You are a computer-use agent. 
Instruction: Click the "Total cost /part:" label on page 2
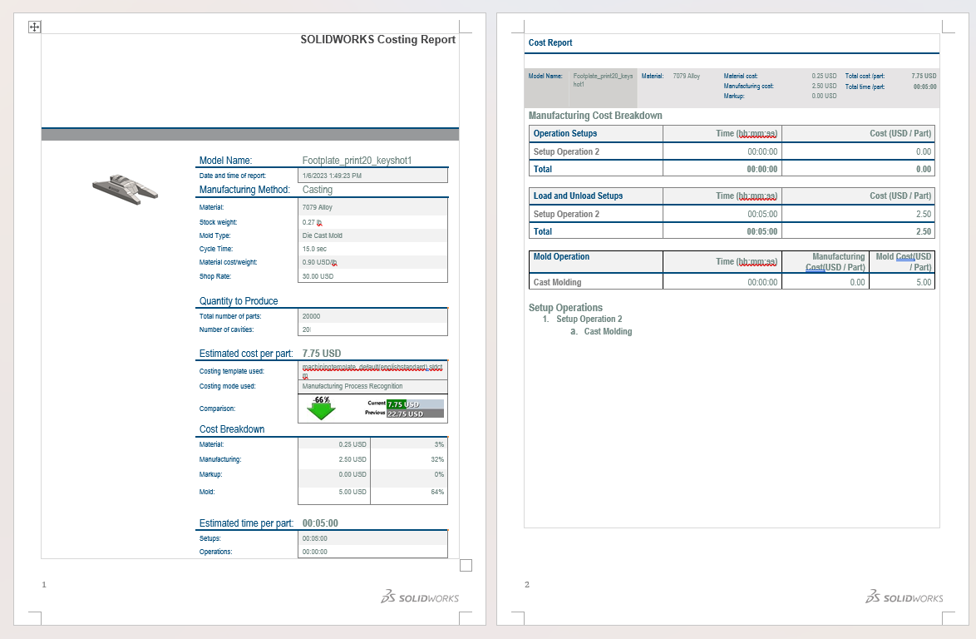coord(865,76)
